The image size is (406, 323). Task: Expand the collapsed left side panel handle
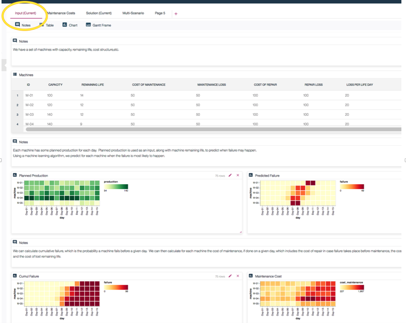(4, 65)
